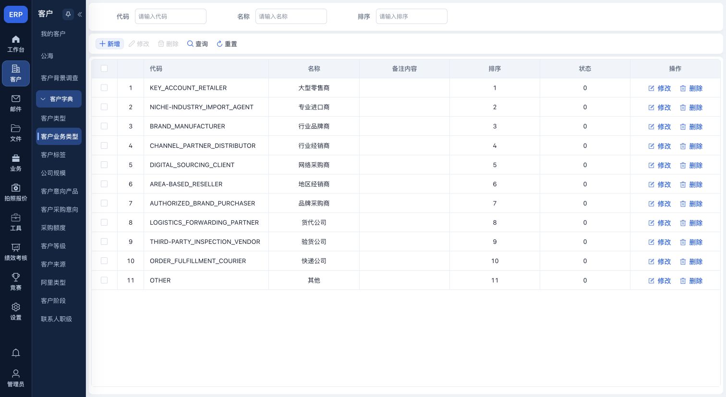The height and width of the screenshot is (397, 726).
Task: Focus the 代码 search input
Action: (170, 16)
